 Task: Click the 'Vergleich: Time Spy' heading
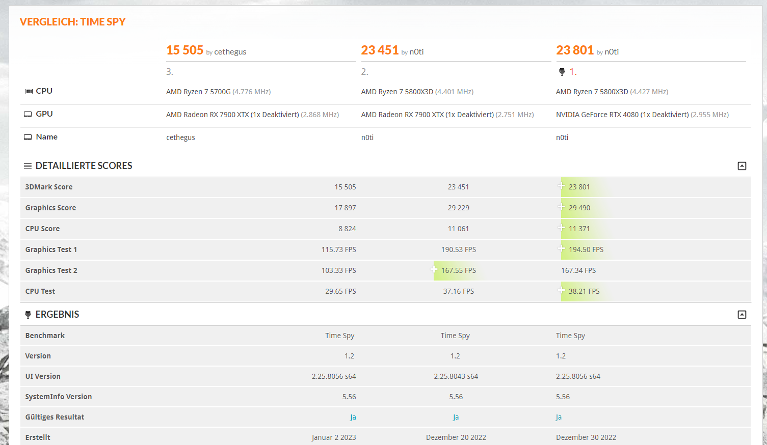click(x=72, y=22)
